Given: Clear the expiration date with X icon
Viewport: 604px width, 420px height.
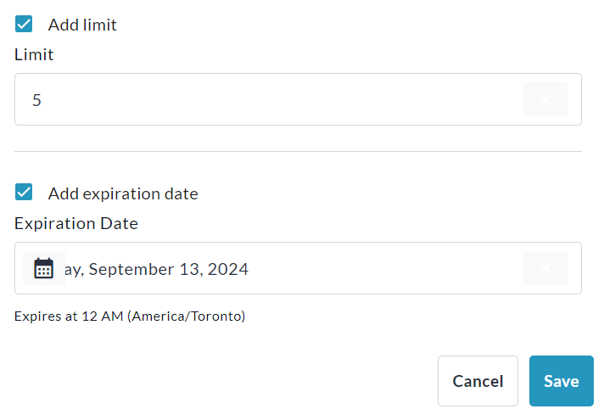Looking at the screenshot, I should click(x=545, y=268).
